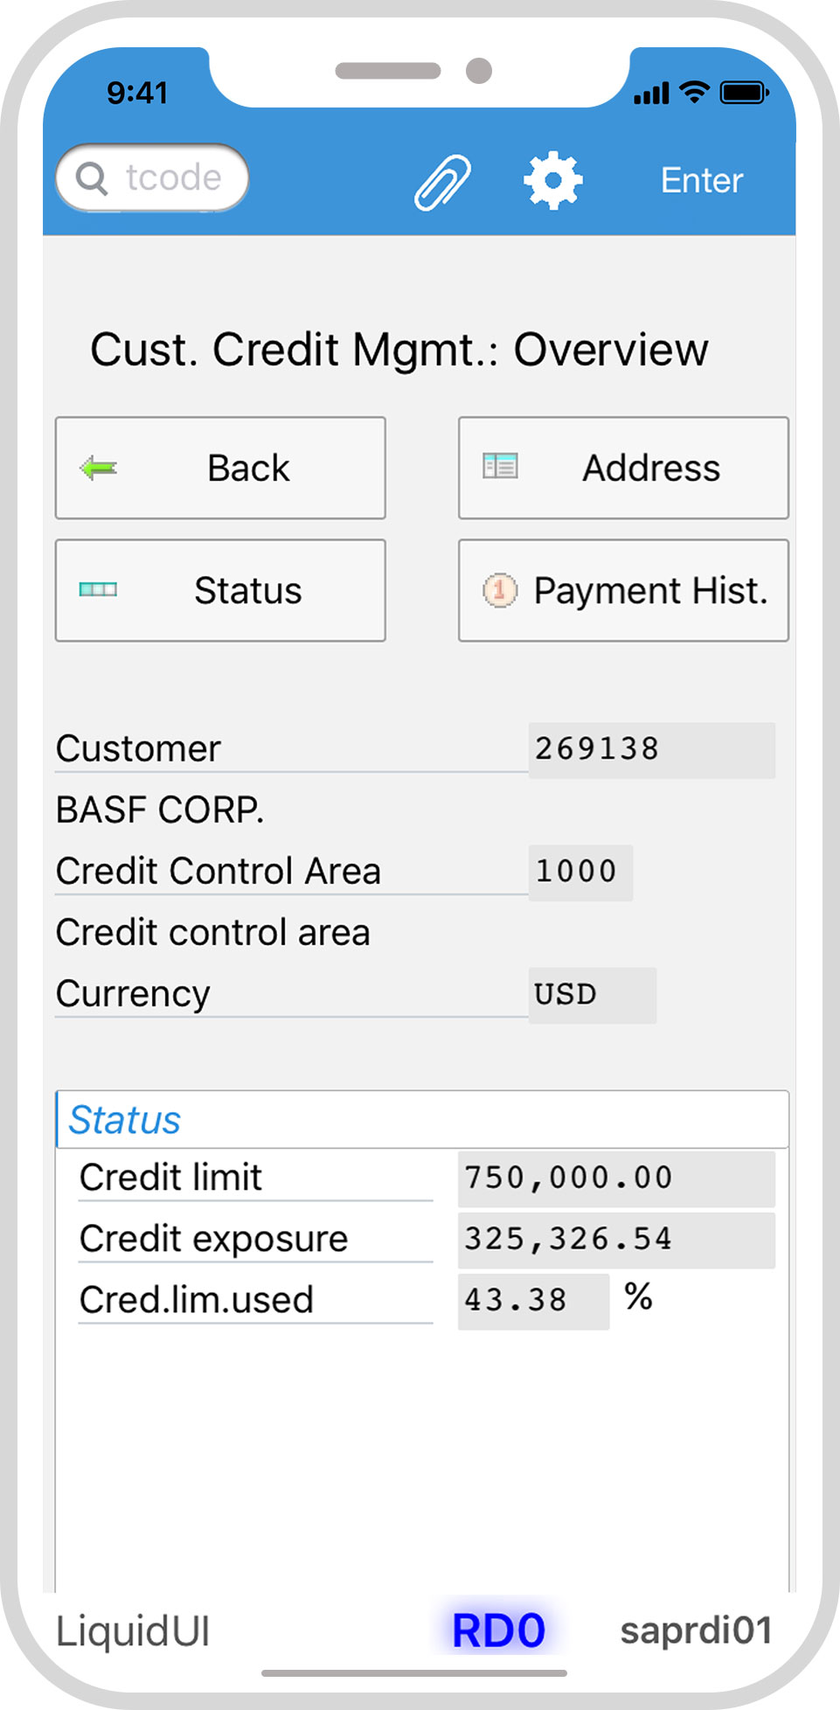840x1710 pixels.
Task: Select the Customer number field 269138
Action: [650, 749]
